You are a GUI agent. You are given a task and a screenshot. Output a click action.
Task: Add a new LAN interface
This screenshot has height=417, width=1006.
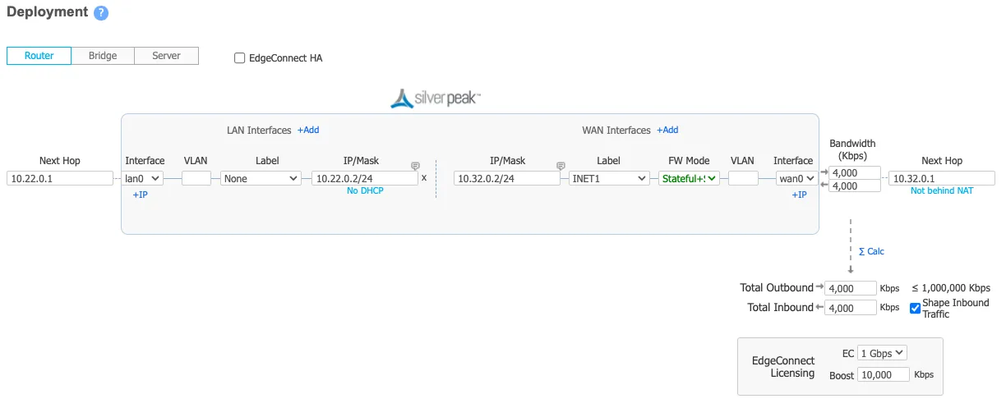[x=308, y=130]
